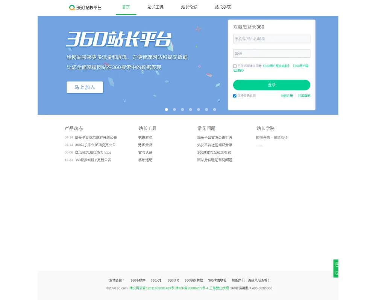The height and width of the screenshot is (300, 376).
Task: Open 网站身份验证常见问题 FAQ link
Action: pos(215,160)
